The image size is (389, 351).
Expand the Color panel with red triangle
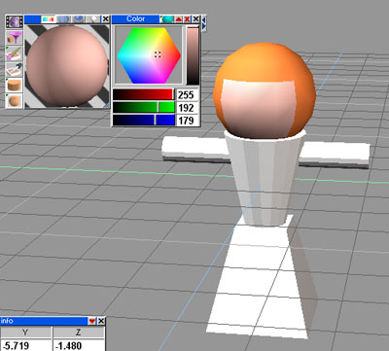click(179, 19)
